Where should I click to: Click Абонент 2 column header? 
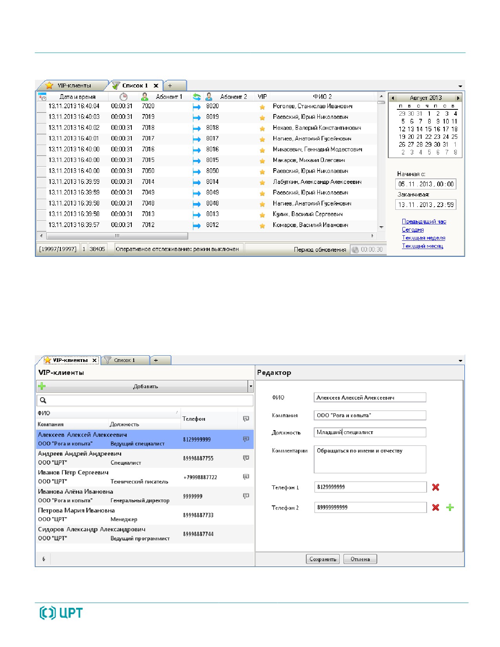pyautogui.click(x=233, y=97)
